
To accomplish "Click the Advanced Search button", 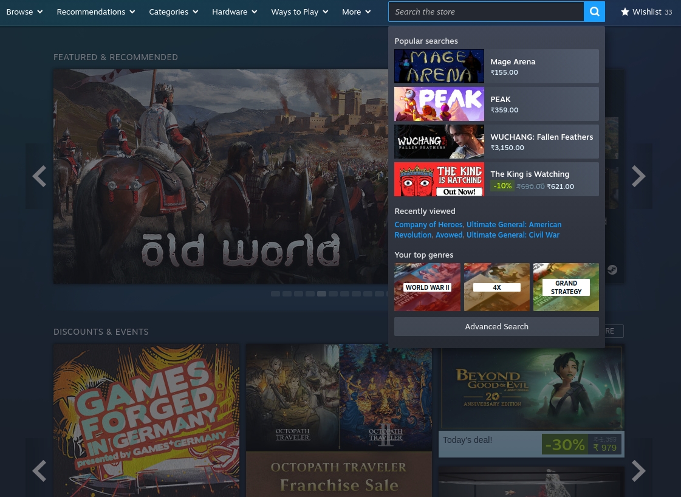I will click(496, 326).
